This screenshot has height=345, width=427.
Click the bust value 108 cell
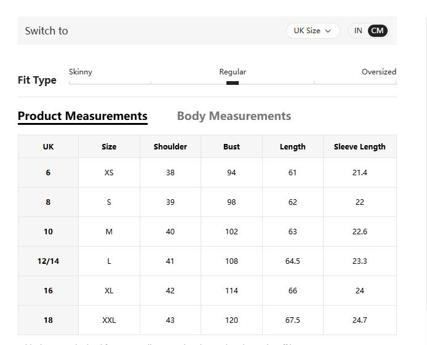[x=231, y=261]
